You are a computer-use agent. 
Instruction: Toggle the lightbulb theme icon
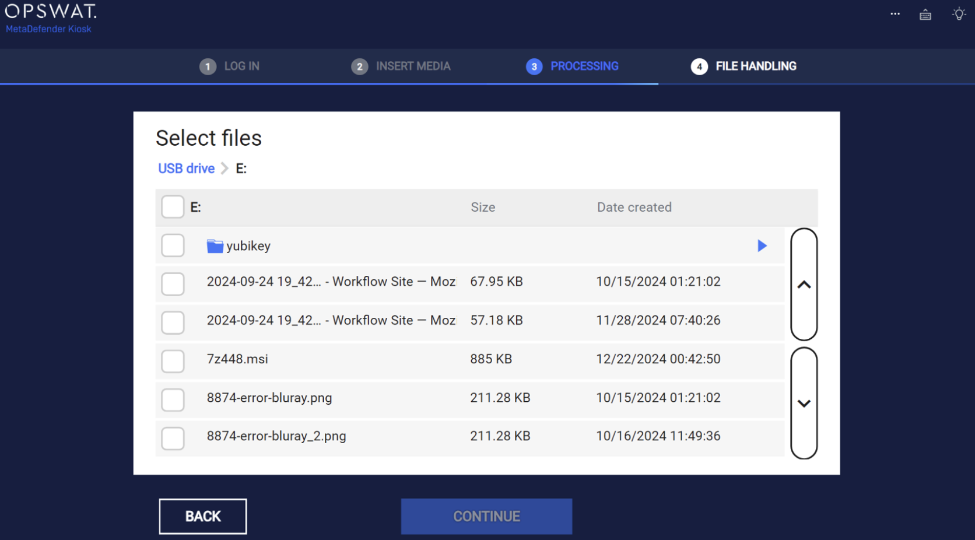tap(959, 14)
